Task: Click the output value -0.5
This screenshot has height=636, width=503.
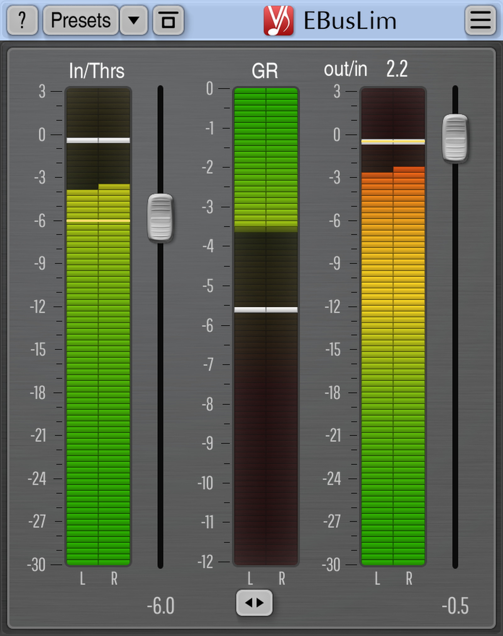Action: coord(455,606)
